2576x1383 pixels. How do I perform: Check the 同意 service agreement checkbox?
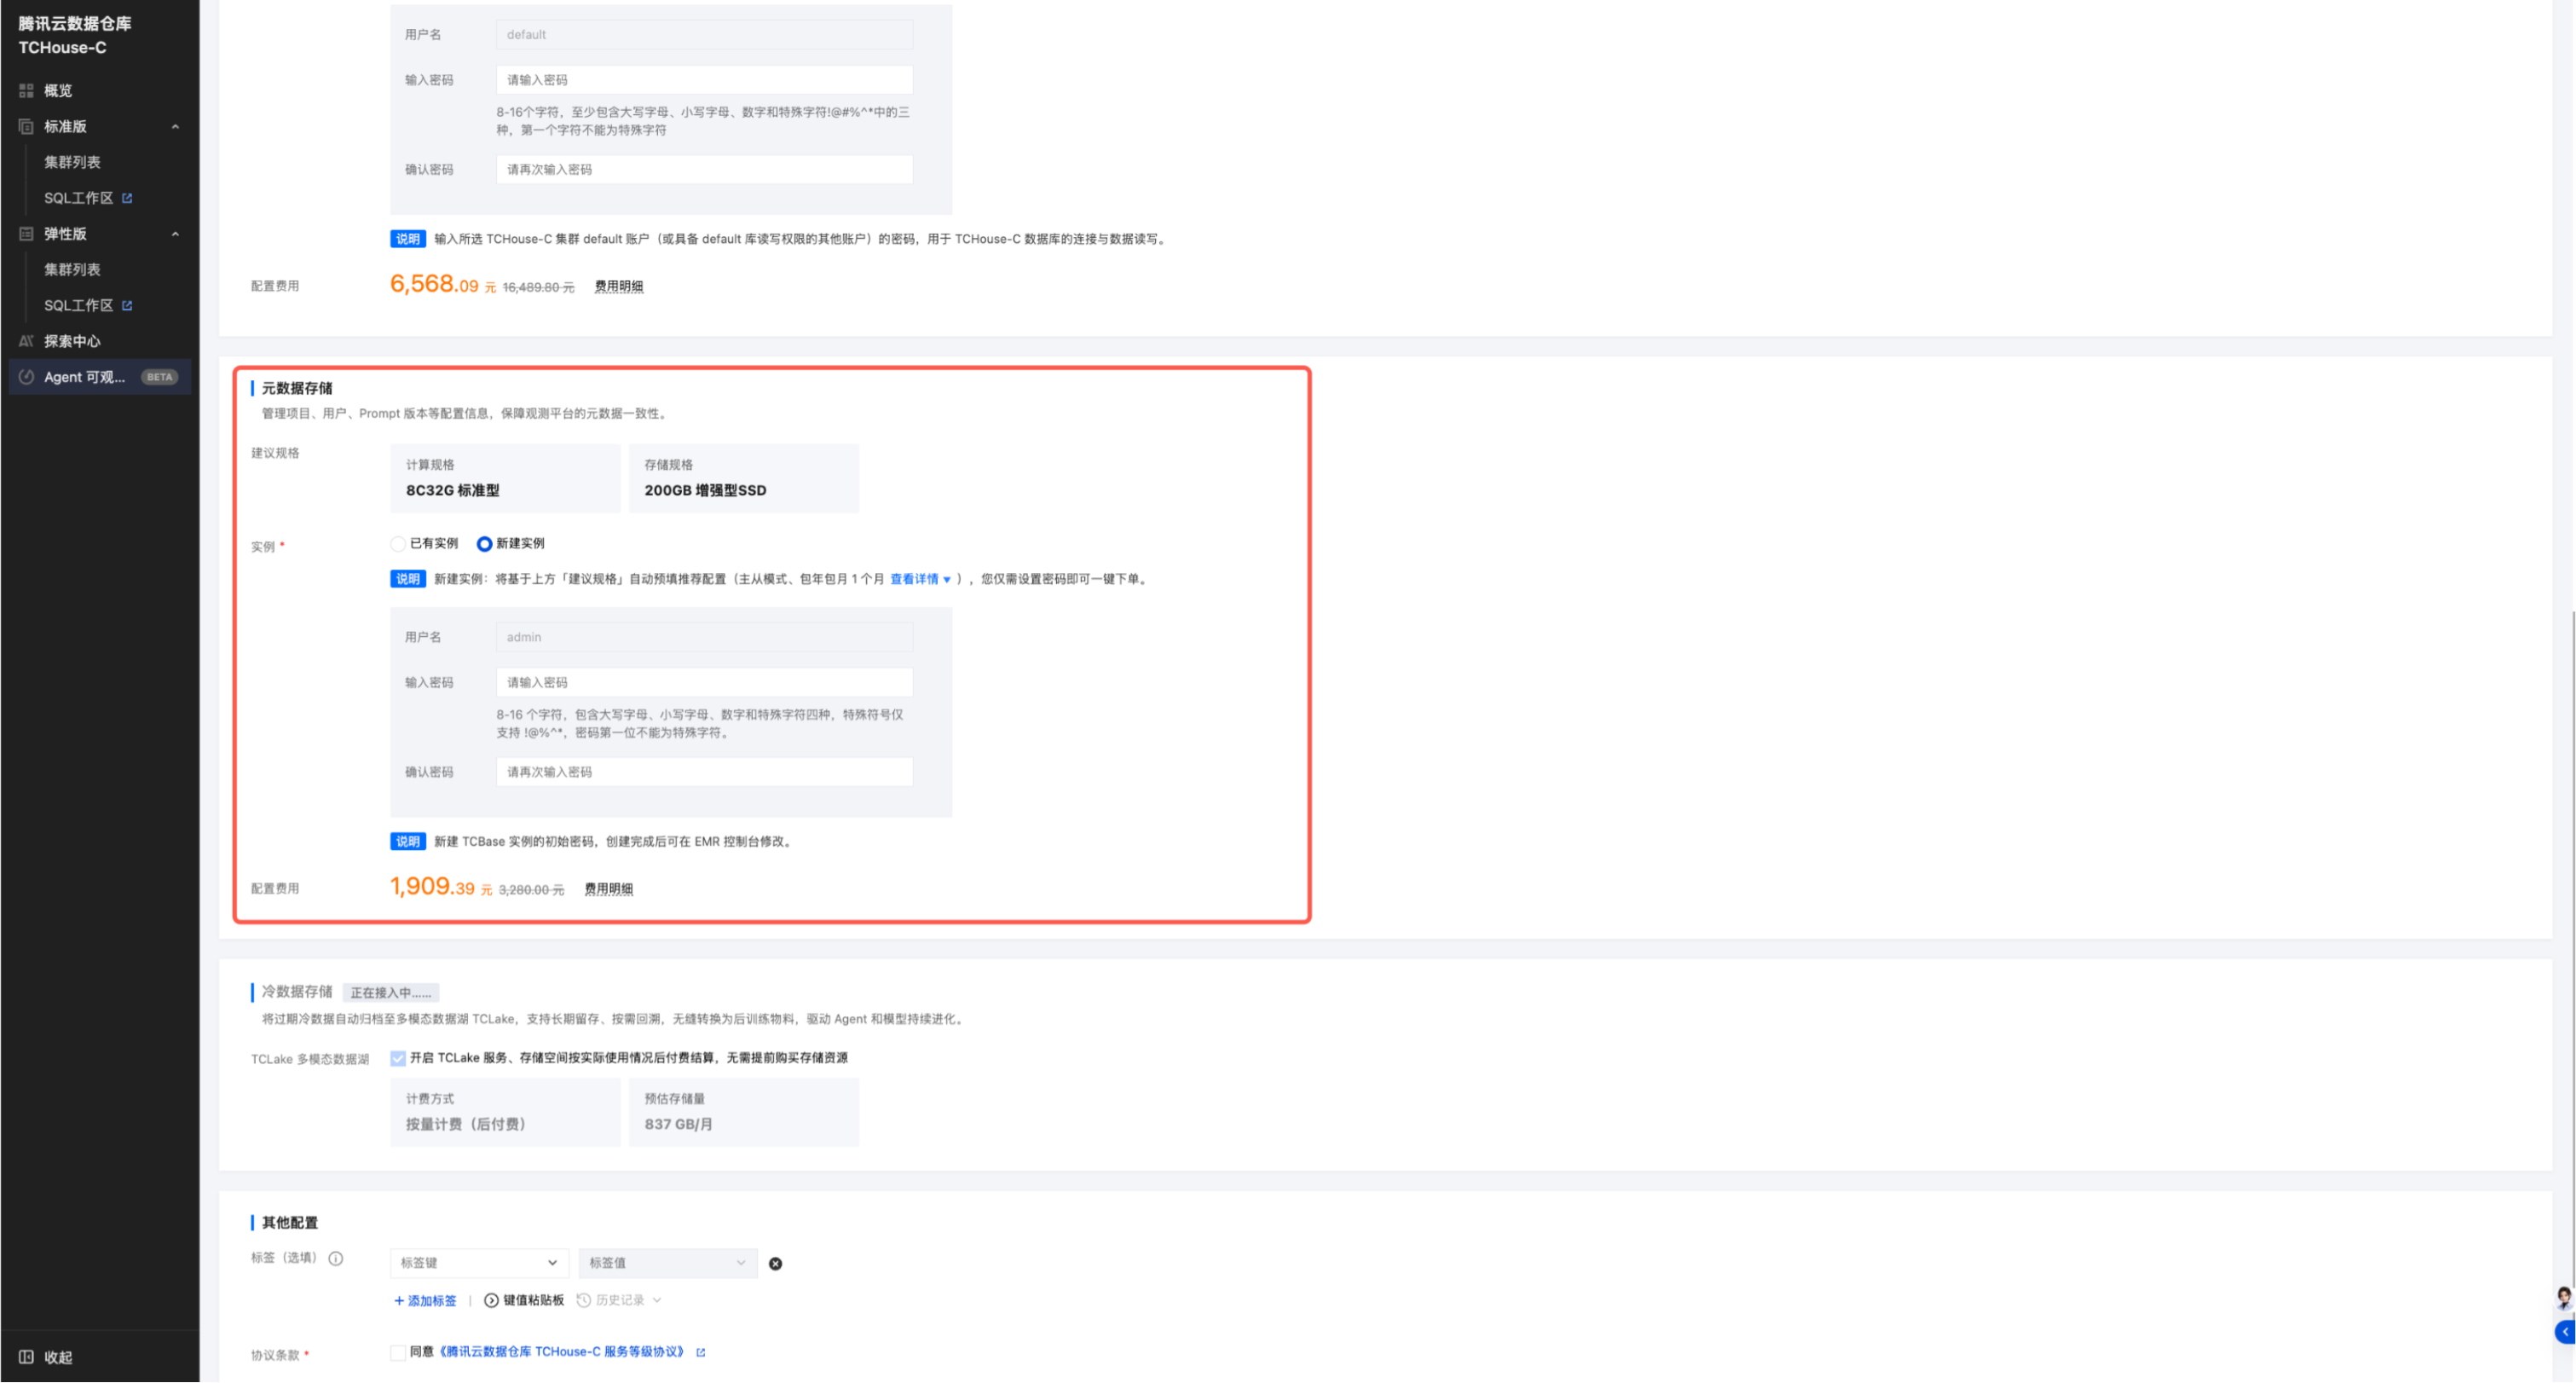(398, 1352)
